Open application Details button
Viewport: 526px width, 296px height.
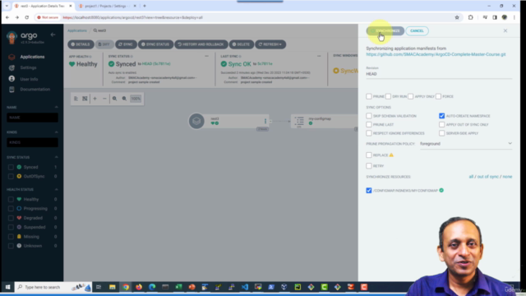tap(81, 44)
